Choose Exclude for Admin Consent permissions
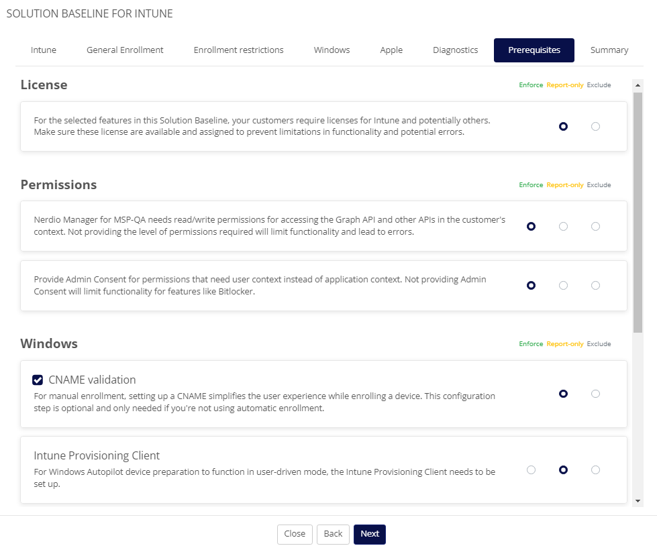The height and width of the screenshot is (550, 657). (x=595, y=286)
